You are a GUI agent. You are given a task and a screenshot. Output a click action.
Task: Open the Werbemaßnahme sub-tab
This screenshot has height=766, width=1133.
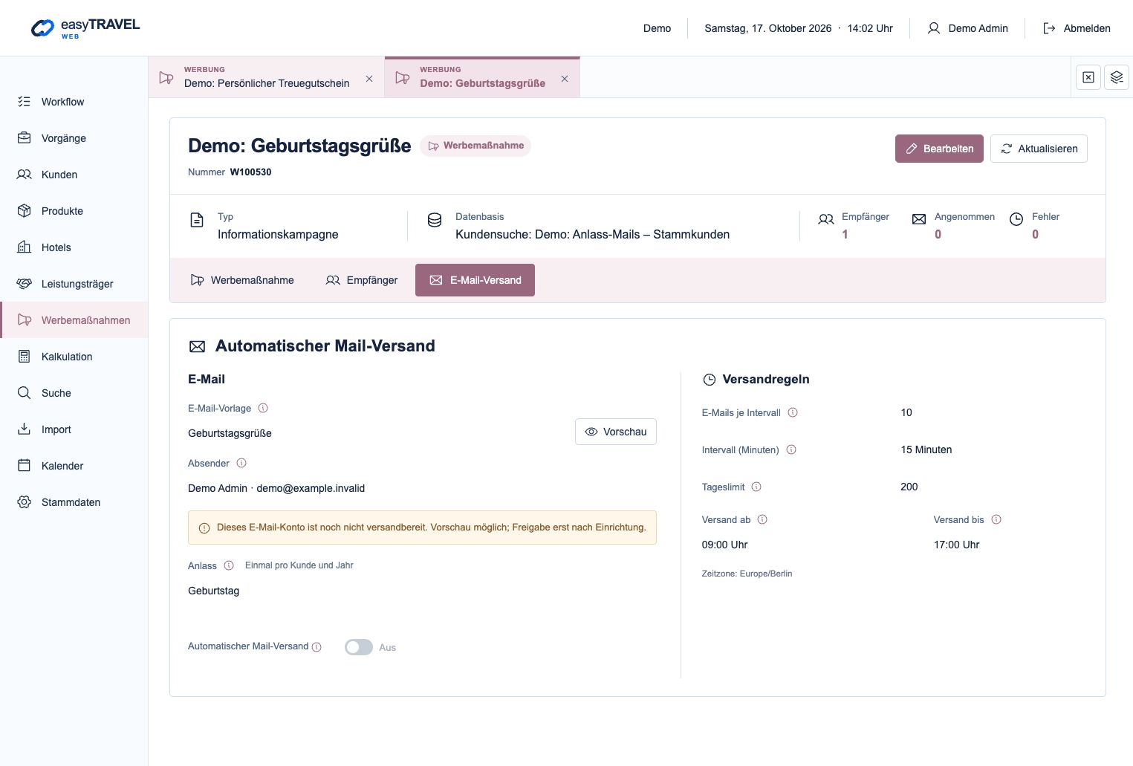coord(242,280)
